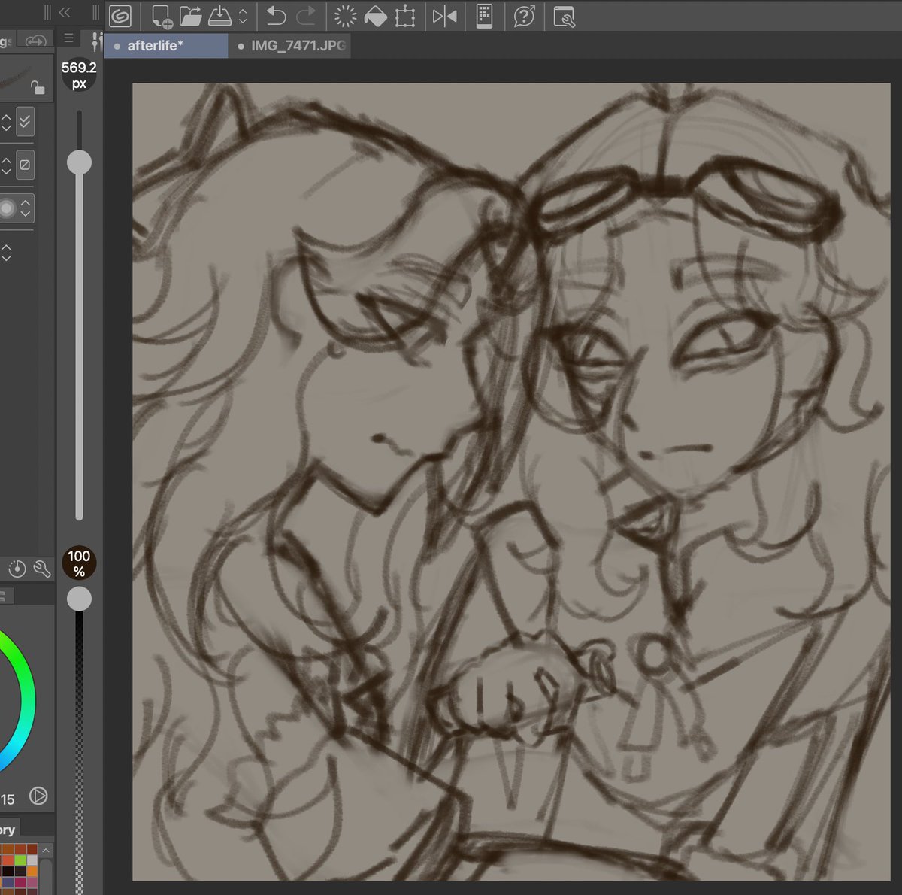Save the current document
This screenshot has height=895, width=902.
219,16
